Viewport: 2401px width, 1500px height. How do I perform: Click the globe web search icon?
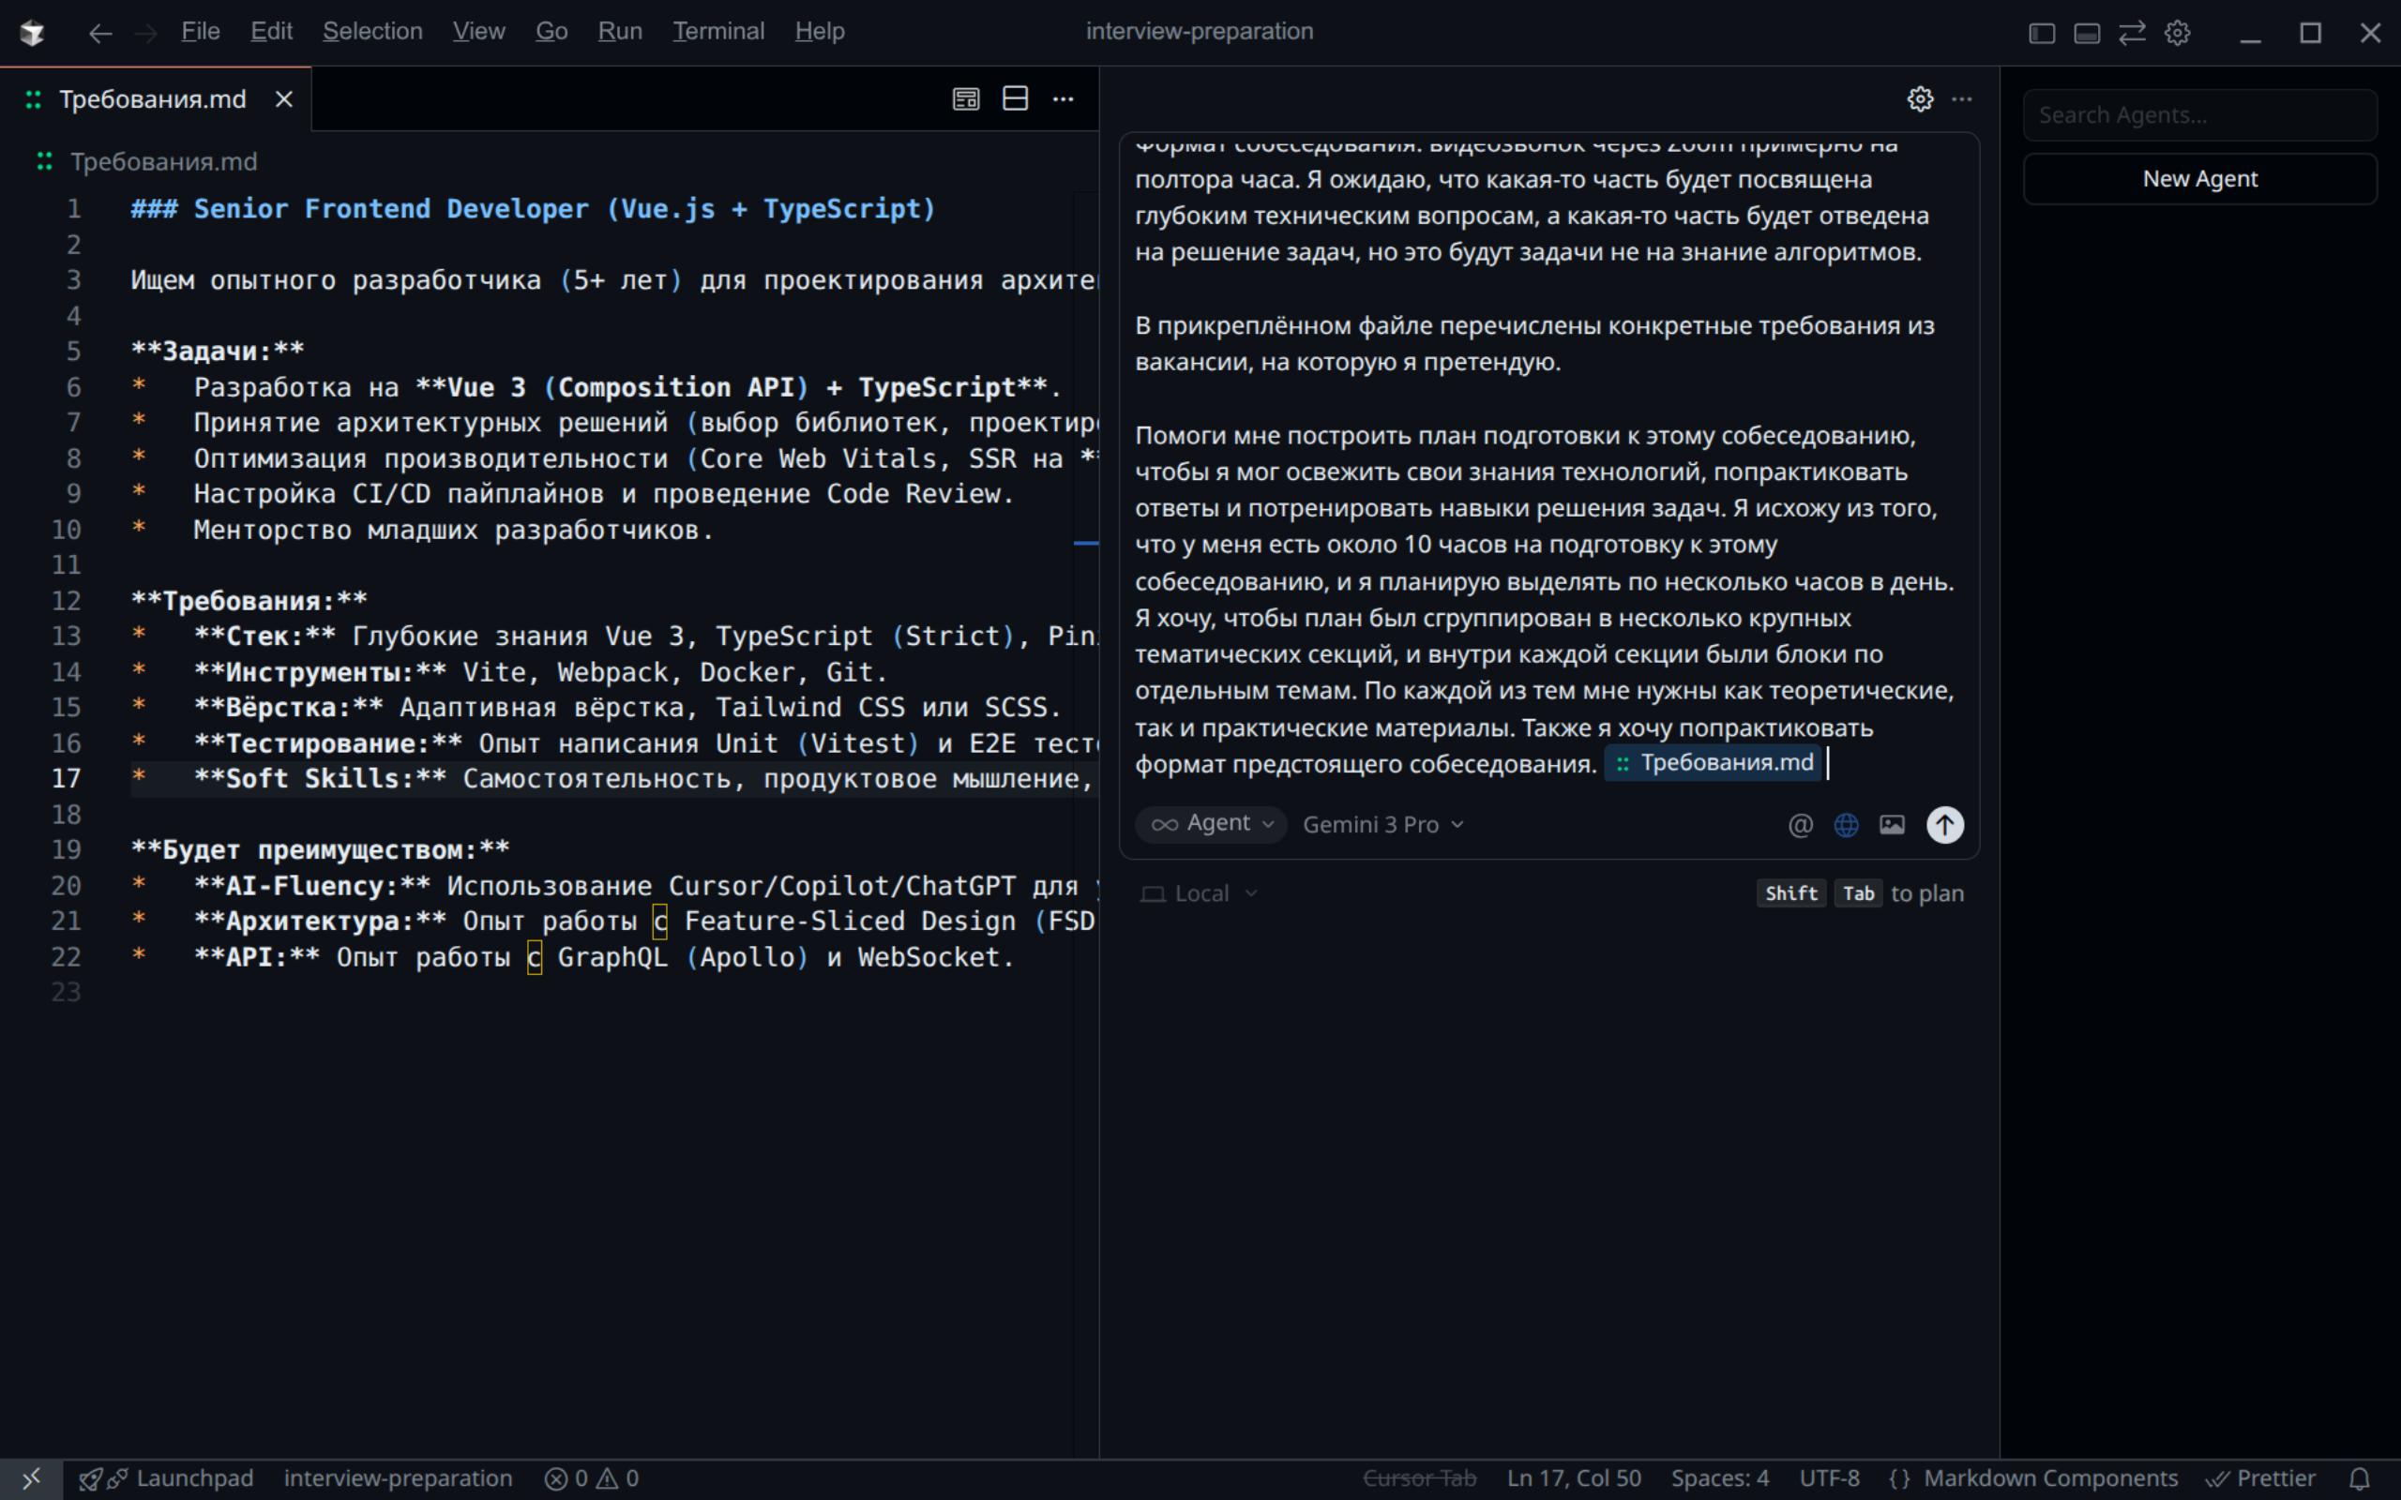pyautogui.click(x=1846, y=824)
